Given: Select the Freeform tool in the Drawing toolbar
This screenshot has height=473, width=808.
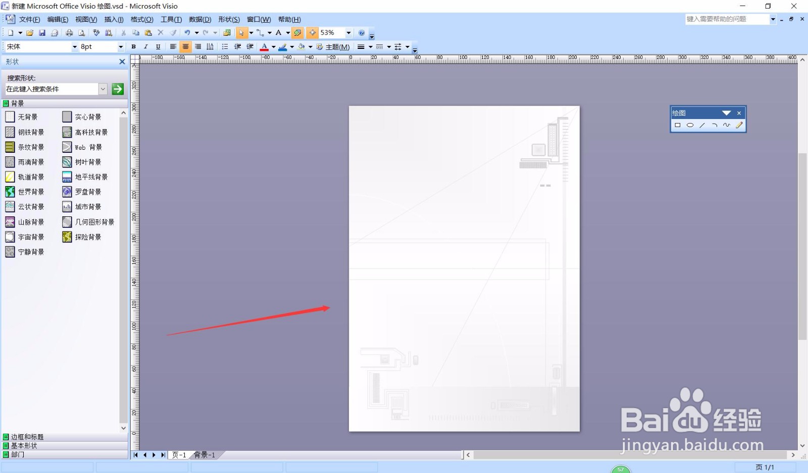Looking at the screenshot, I should tap(727, 125).
